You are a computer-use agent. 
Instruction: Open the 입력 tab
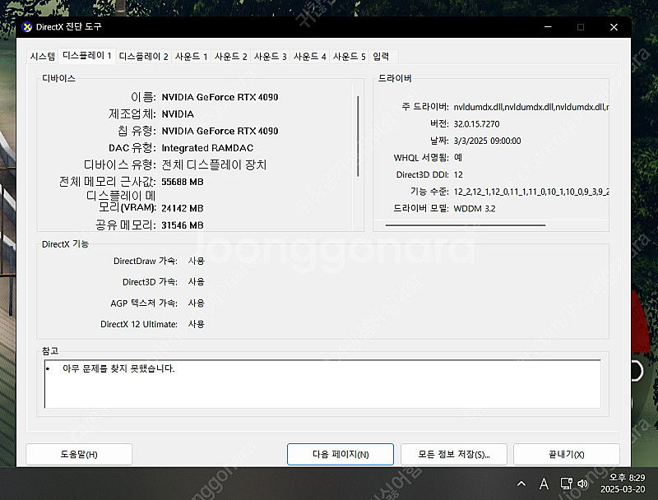pos(382,57)
